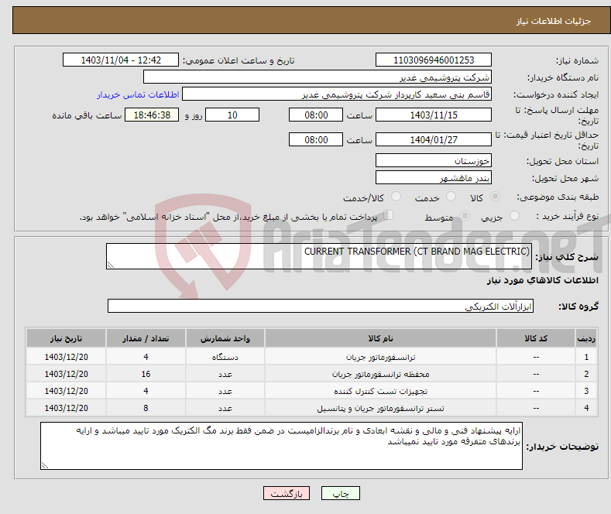Image resolution: width=611 pixels, height=514 pixels.
Task: Click the buyer notes text area
Action: (x=281, y=446)
